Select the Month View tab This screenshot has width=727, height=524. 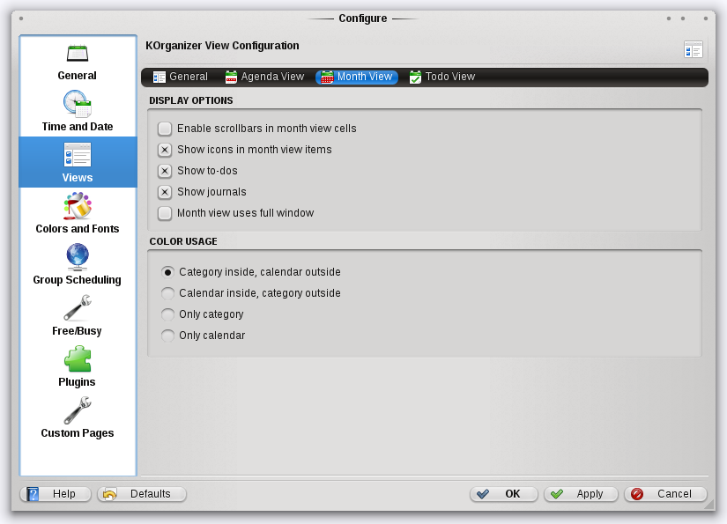tap(357, 77)
